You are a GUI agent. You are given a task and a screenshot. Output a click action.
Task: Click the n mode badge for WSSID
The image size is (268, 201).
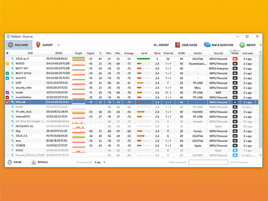[x=235, y=63]
